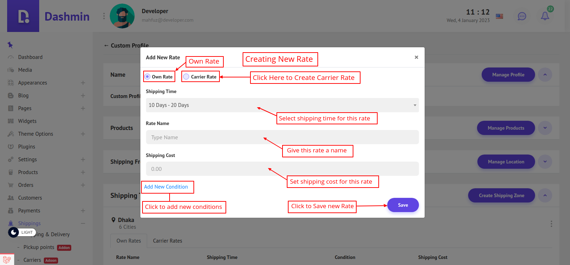Screen dimensions: 570x265
Task: Click the US flag language icon
Action: point(499,16)
